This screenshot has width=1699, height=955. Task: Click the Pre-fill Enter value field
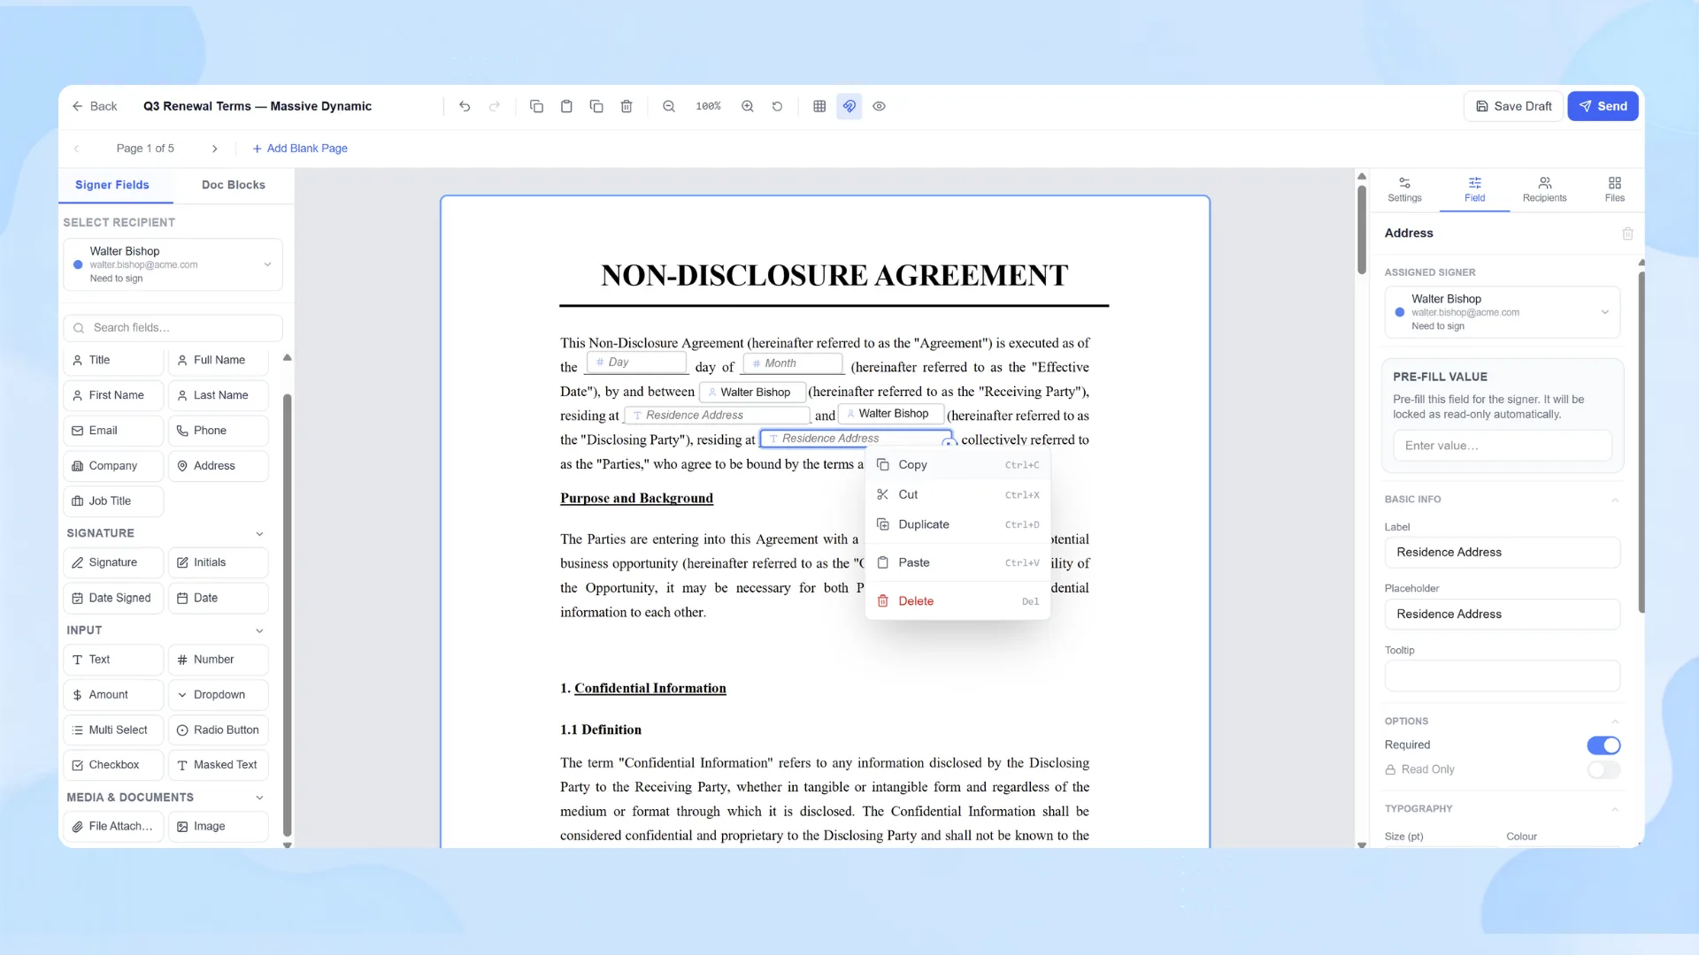coord(1502,446)
